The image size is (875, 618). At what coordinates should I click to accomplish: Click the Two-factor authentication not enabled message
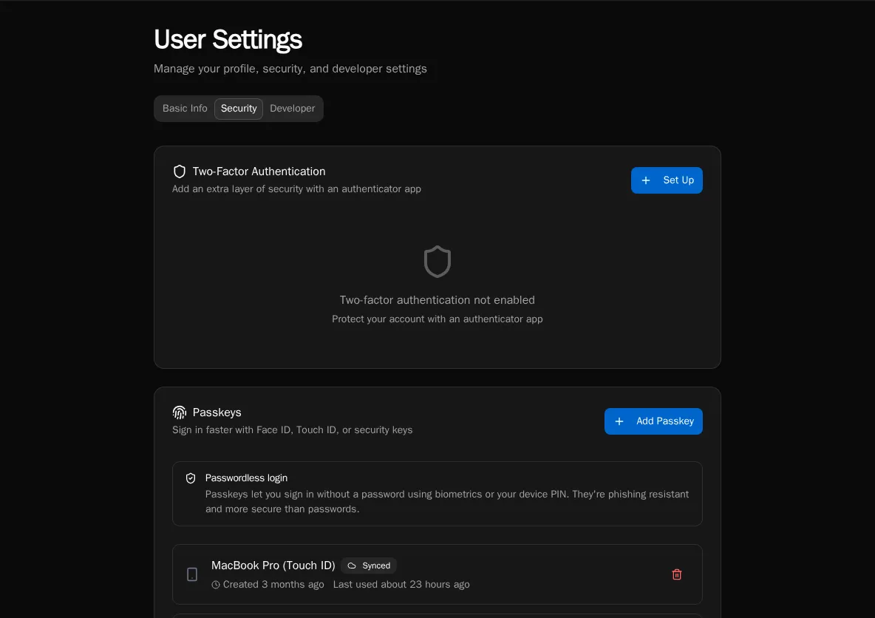tap(437, 300)
